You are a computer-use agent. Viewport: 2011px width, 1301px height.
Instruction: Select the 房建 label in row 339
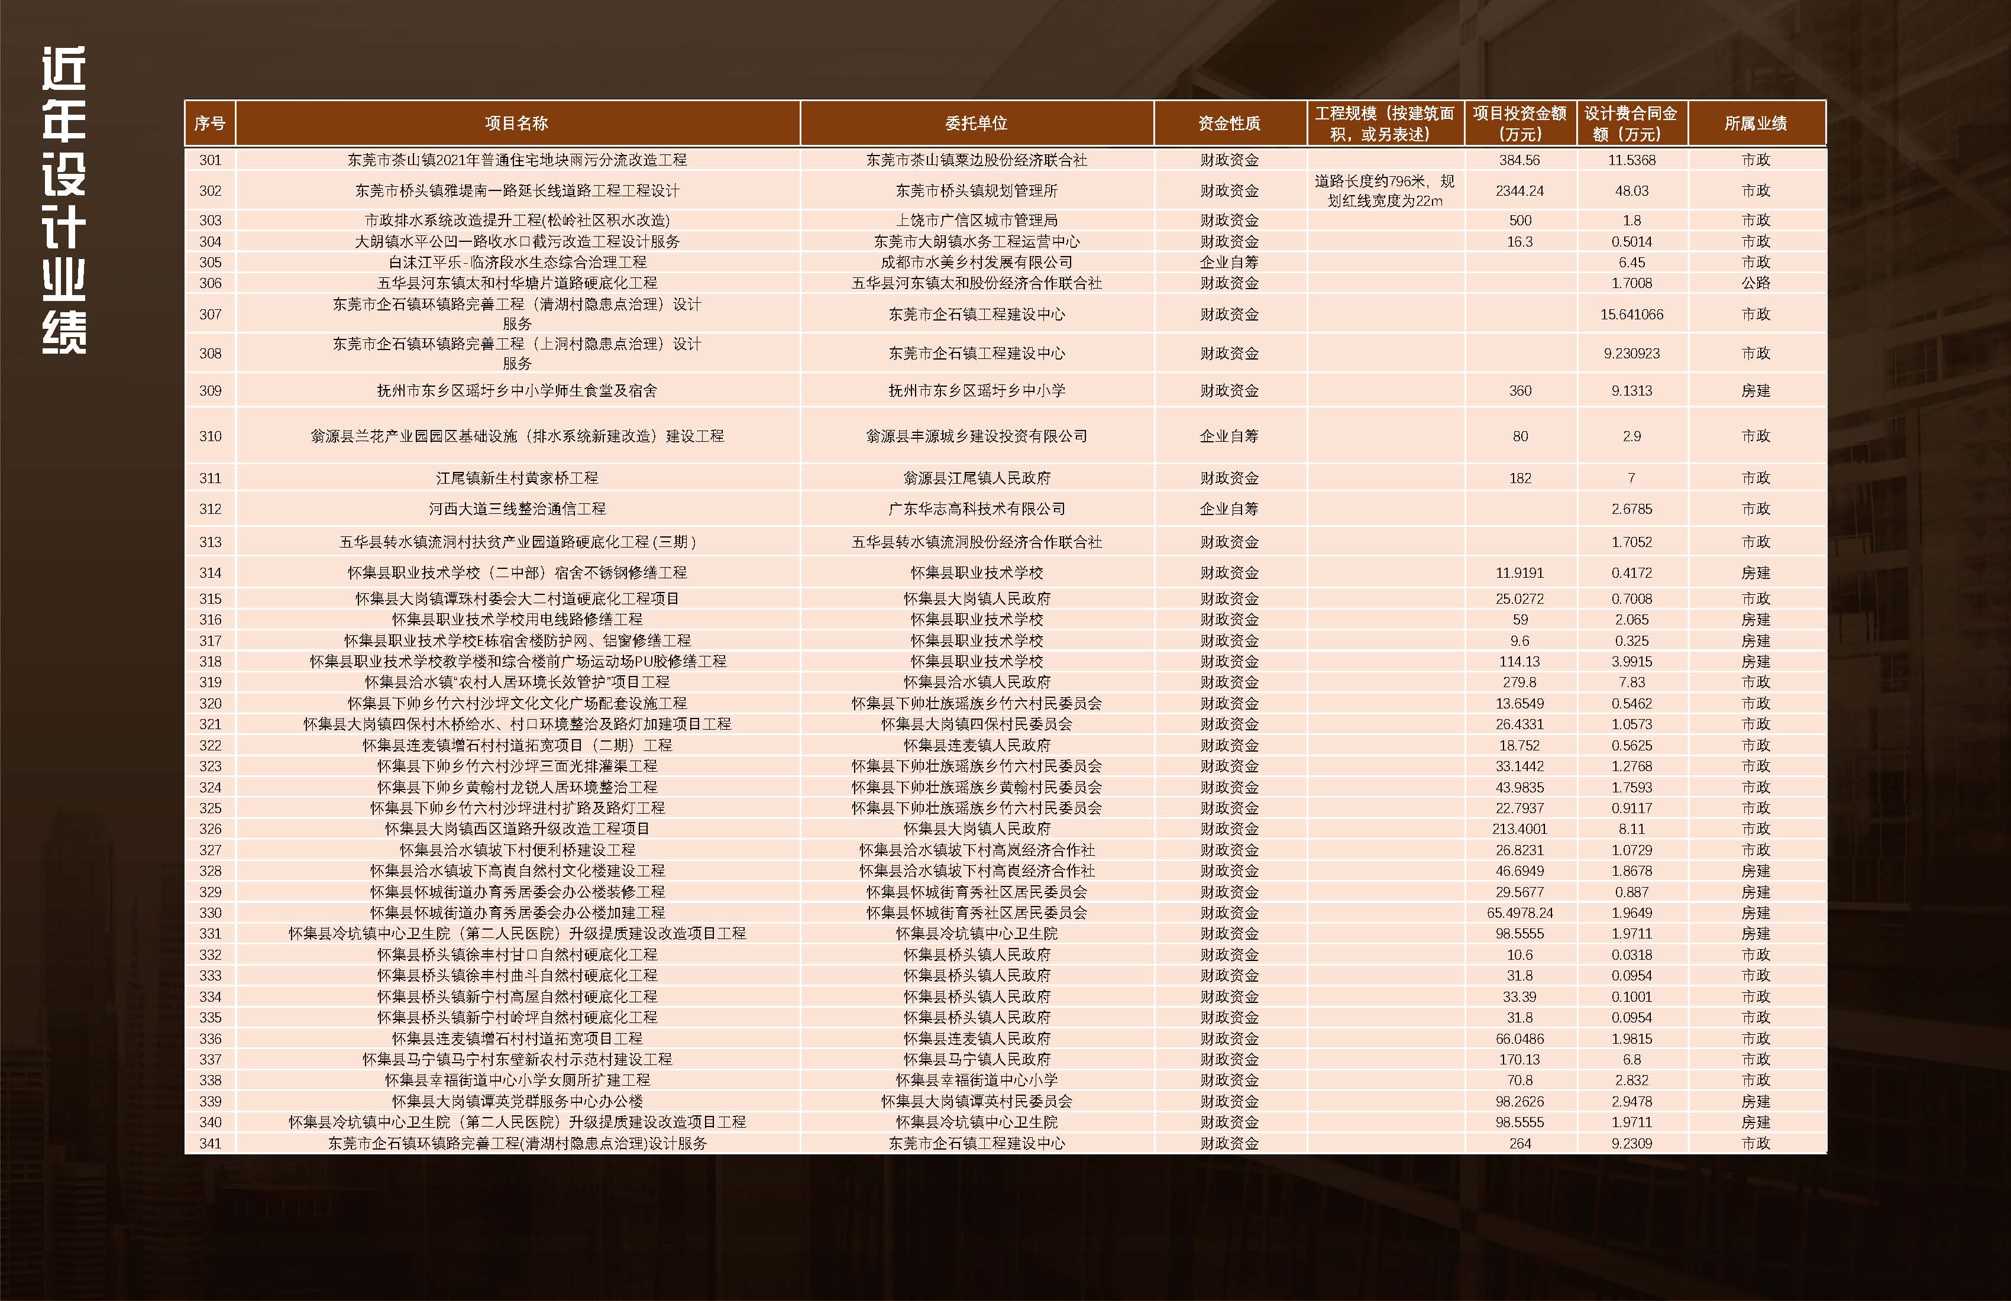1757,1102
